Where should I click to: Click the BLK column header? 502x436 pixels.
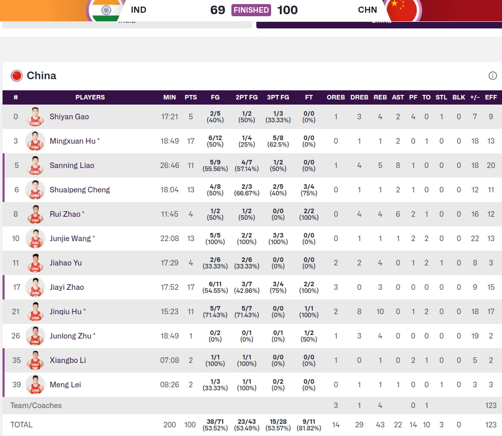tap(459, 97)
